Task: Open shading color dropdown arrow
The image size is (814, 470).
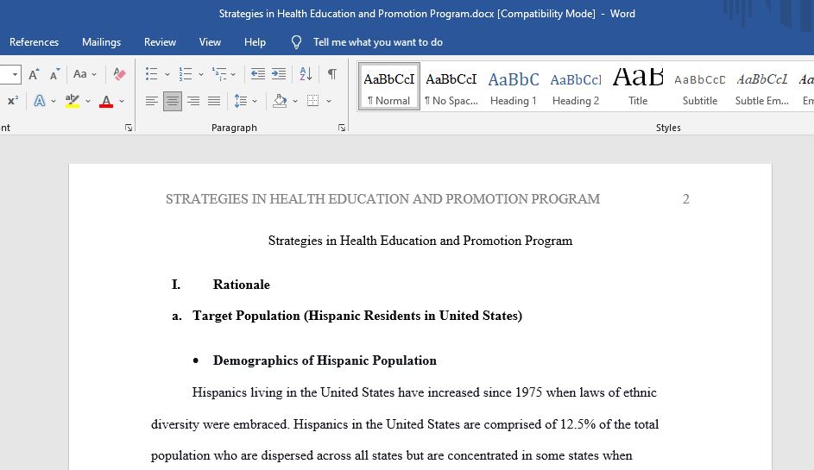Action: pos(295,101)
